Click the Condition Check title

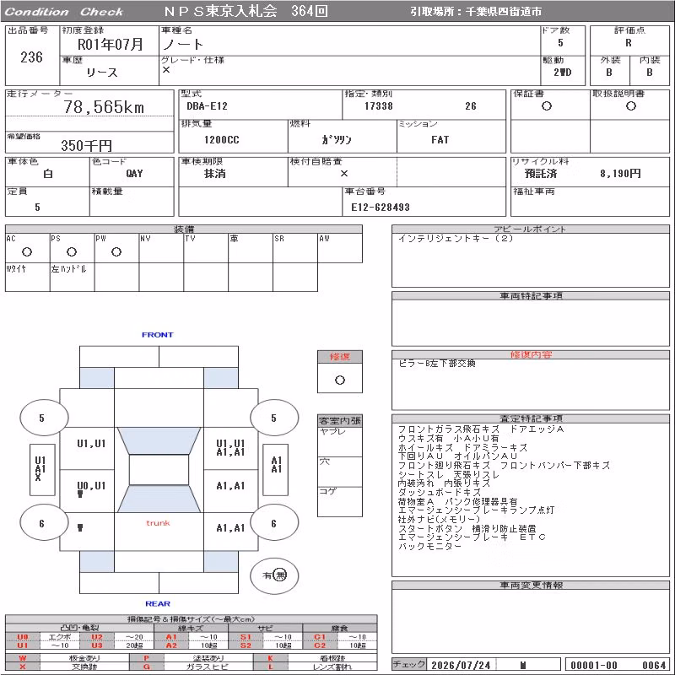click(64, 12)
